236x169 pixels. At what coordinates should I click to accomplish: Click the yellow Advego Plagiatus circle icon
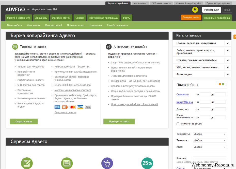[195, 10]
